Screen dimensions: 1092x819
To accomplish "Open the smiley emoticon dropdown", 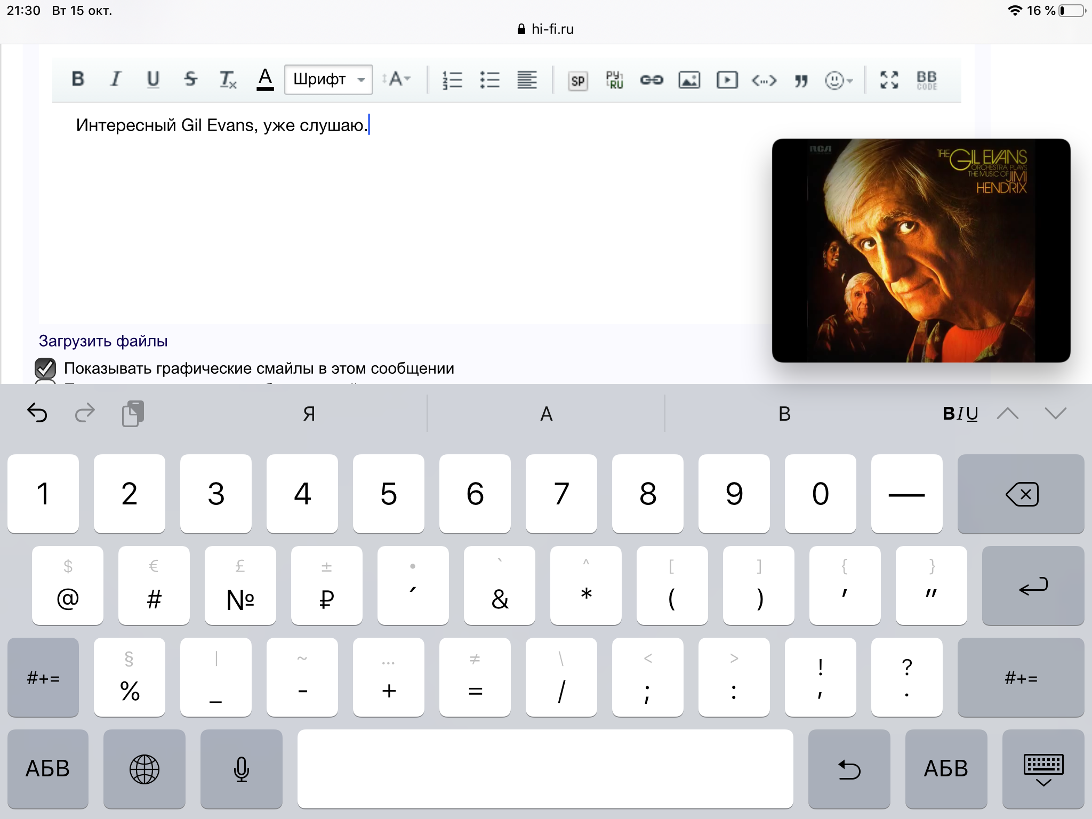I will (x=839, y=81).
